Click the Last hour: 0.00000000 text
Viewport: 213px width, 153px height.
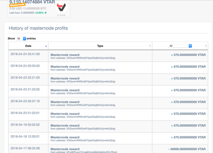click(x=22, y=13)
